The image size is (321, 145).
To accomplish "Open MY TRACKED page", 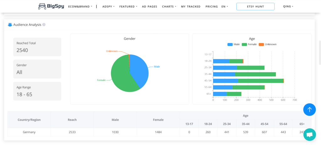I will point(191,7).
